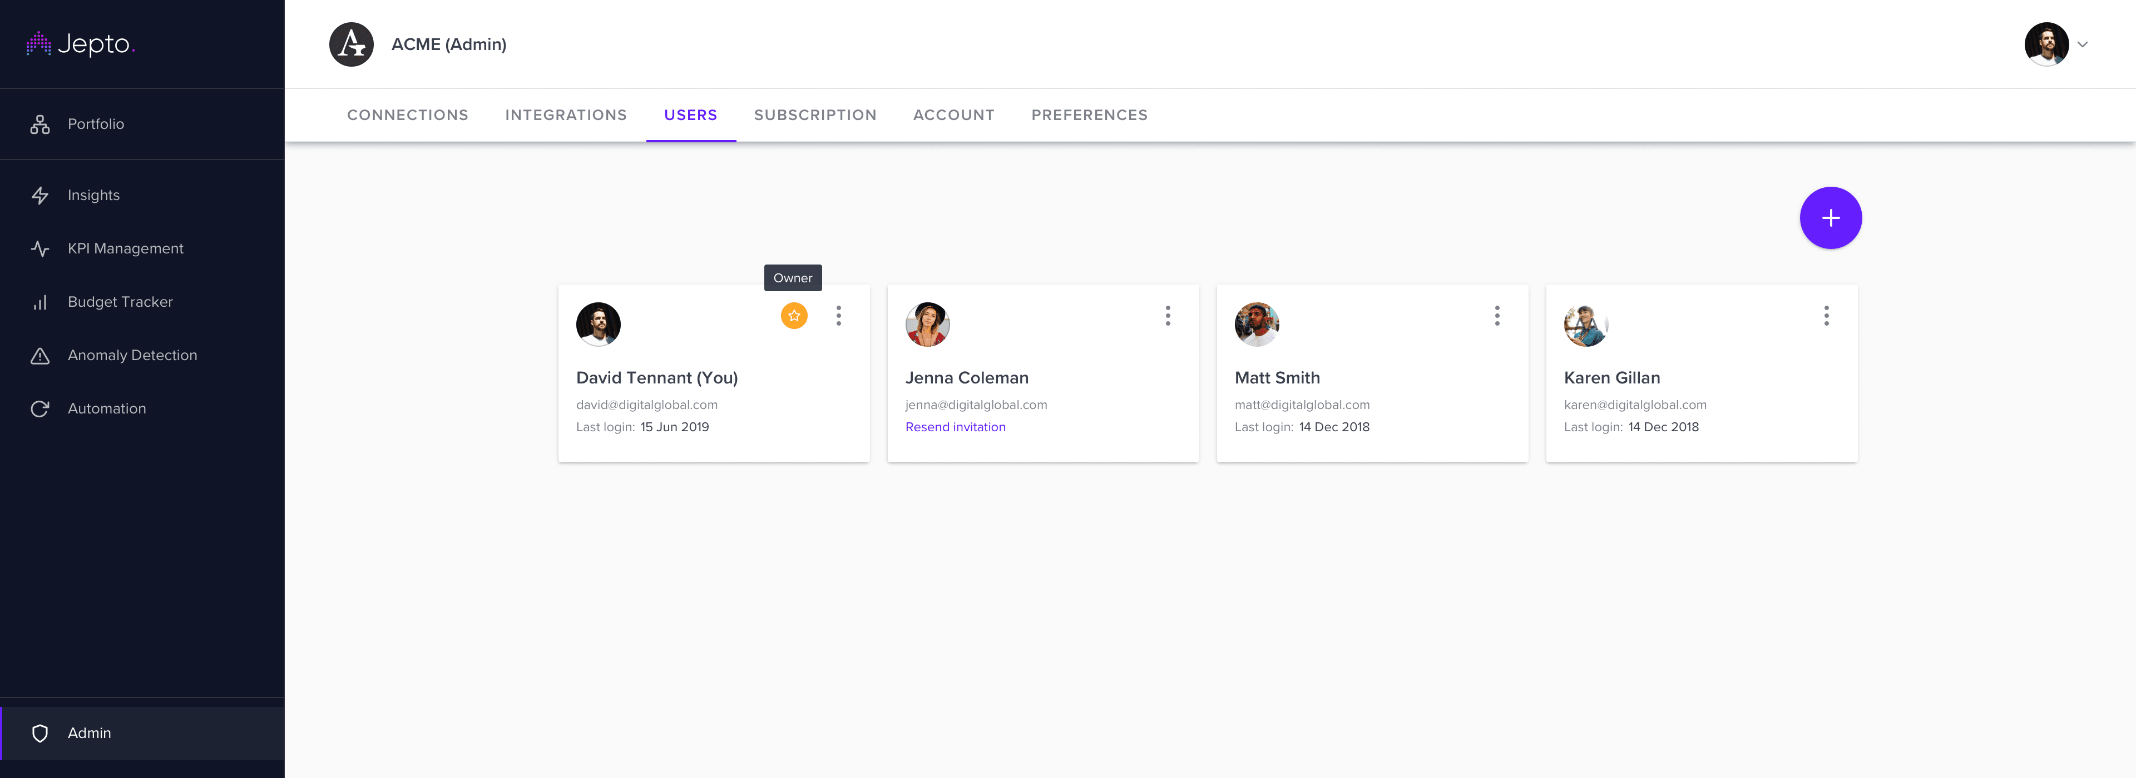The height and width of the screenshot is (778, 2136).
Task: Open the Preferences tab
Action: click(1090, 115)
